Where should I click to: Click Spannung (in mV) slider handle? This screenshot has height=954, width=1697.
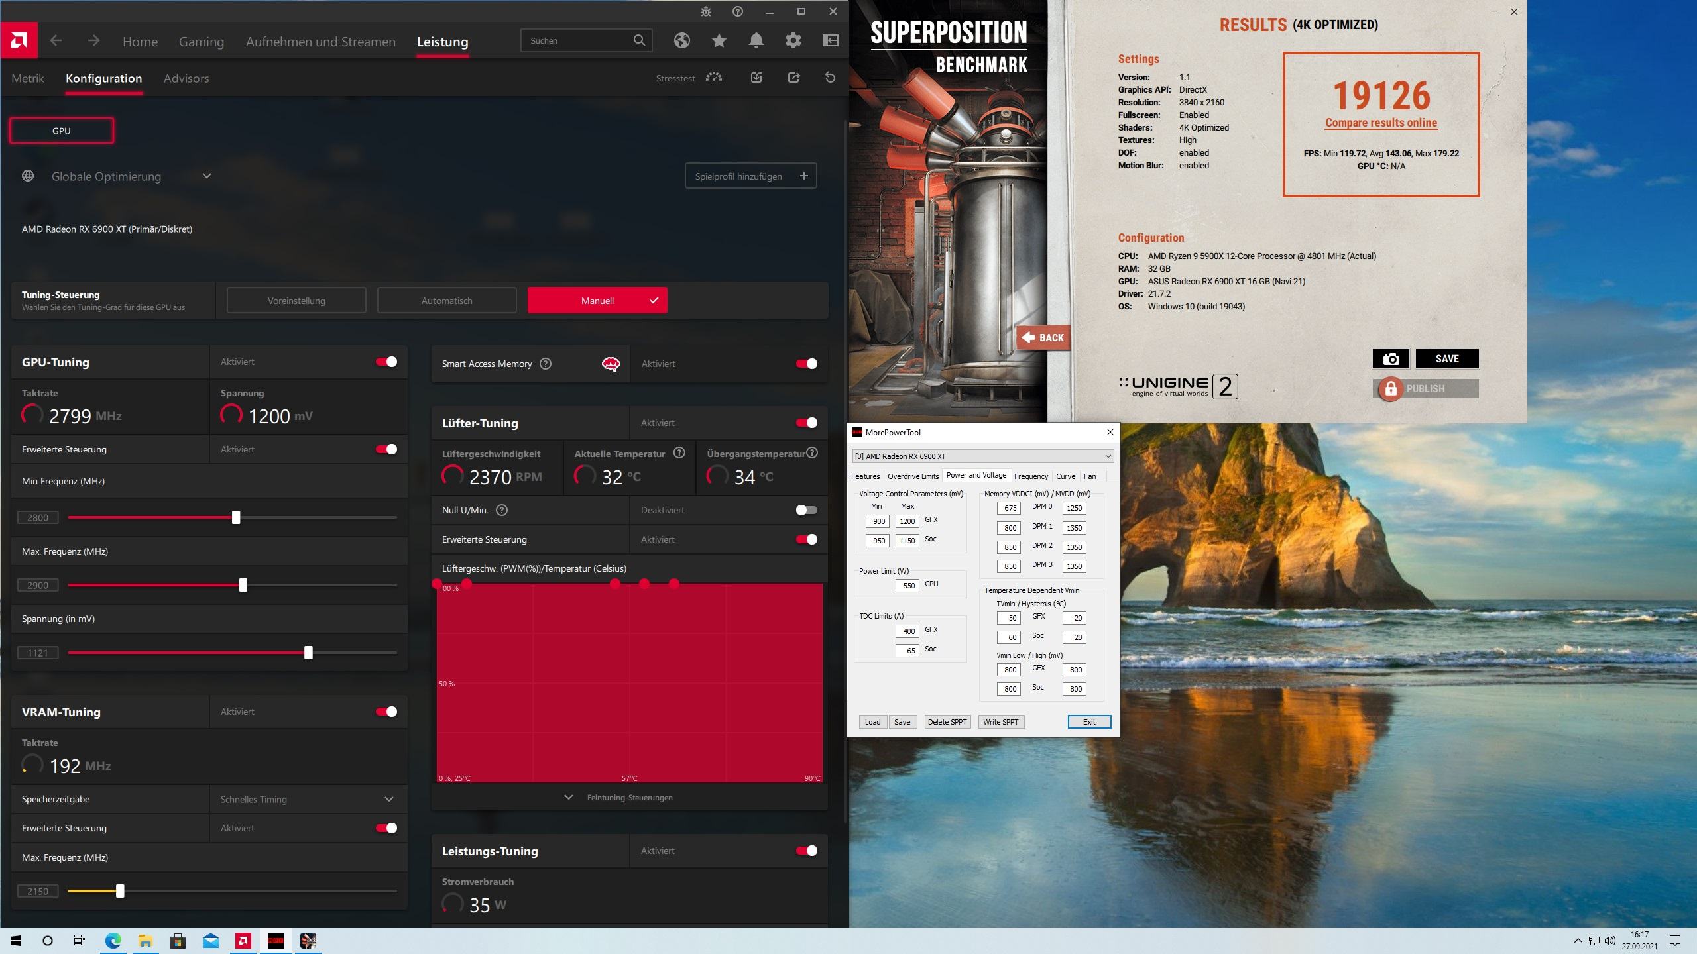pos(308,653)
